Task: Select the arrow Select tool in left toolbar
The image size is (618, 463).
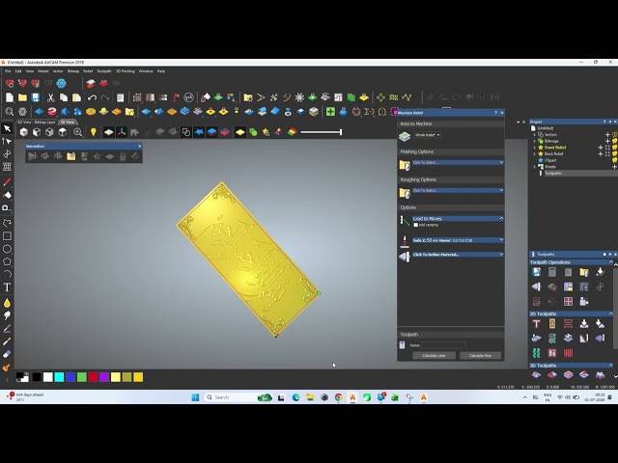Action: coord(7,128)
